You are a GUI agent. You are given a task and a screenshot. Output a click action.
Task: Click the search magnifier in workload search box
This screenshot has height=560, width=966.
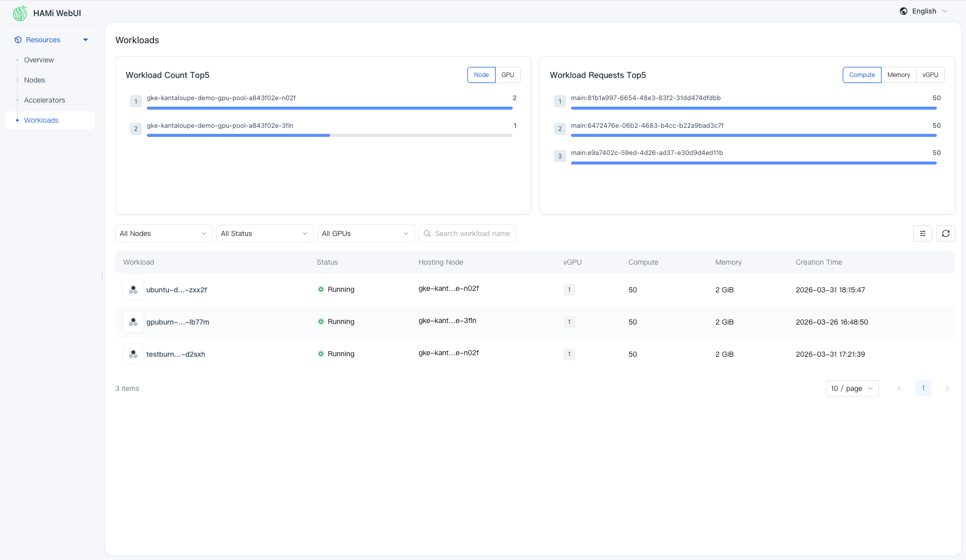point(427,233)
